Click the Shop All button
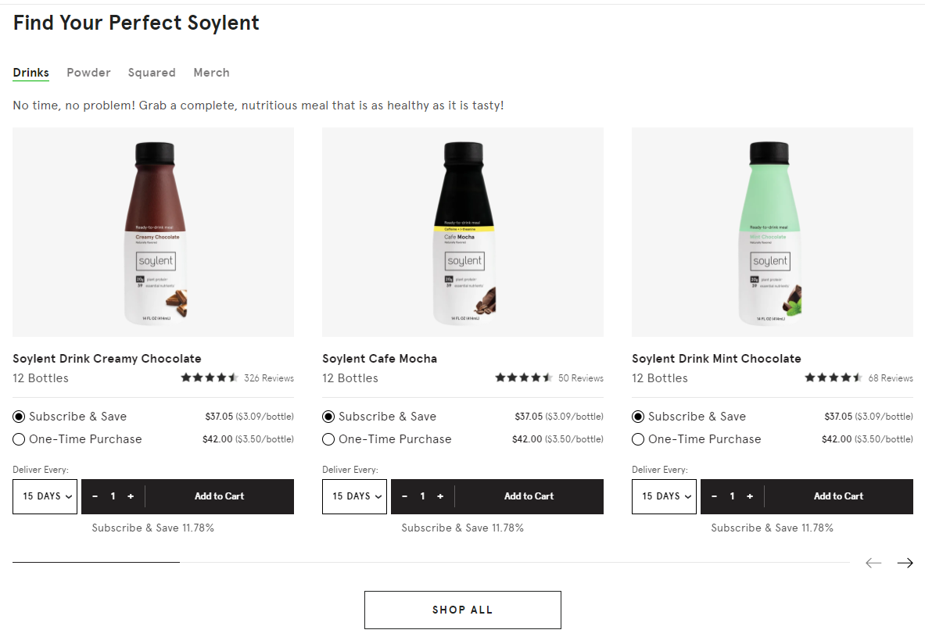 pos(462,610)
